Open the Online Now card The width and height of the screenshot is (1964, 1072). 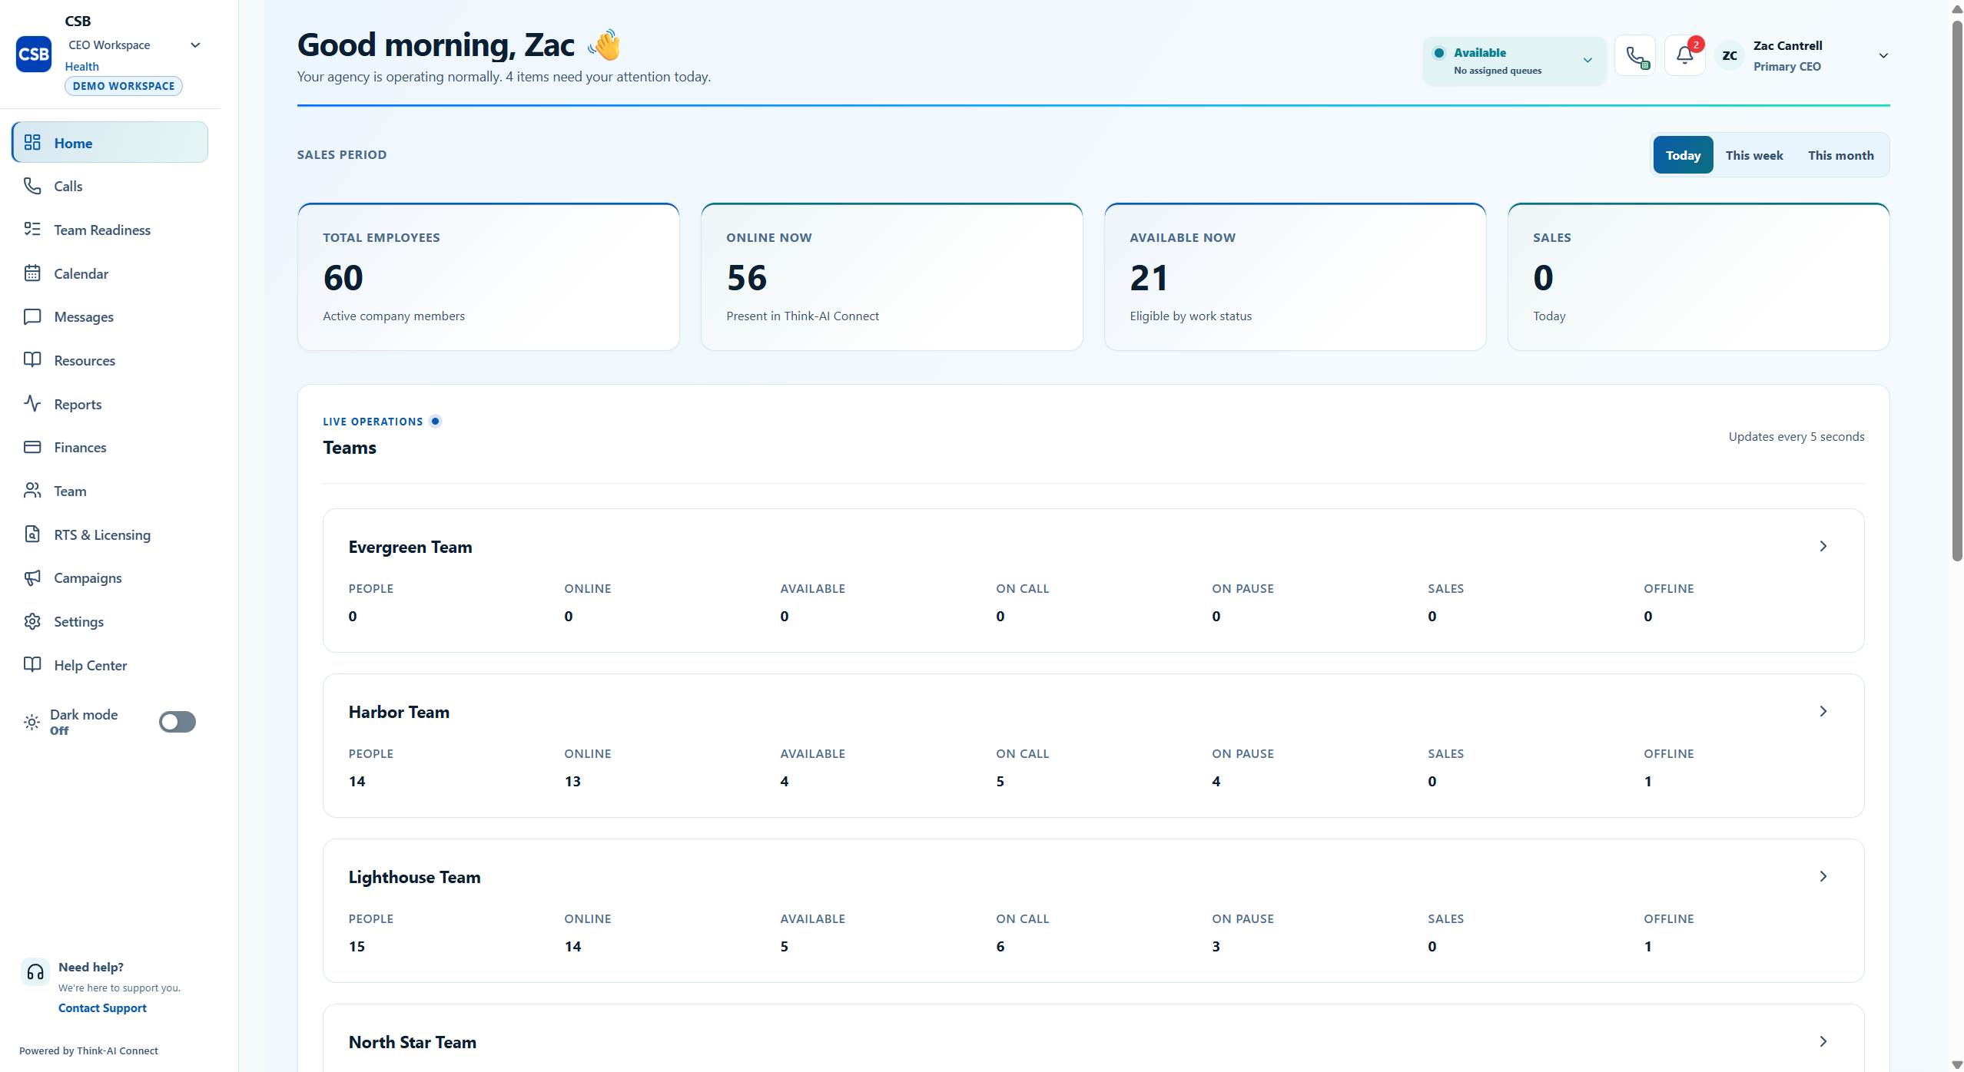pyautogui.click(x=892, y=277)
